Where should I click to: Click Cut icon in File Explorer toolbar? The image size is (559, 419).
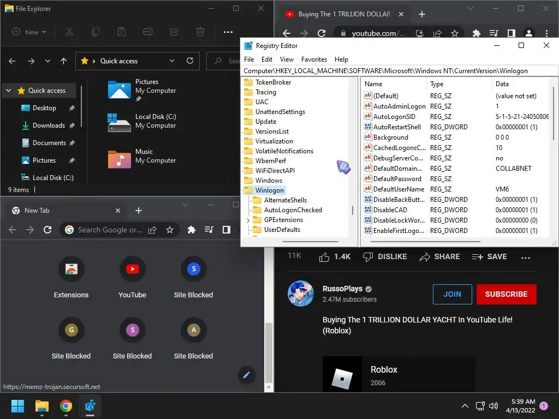tap(69, 32)
